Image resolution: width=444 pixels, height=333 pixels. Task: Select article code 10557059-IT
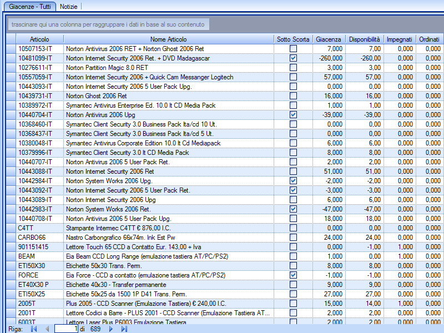(x=36, y=77)
